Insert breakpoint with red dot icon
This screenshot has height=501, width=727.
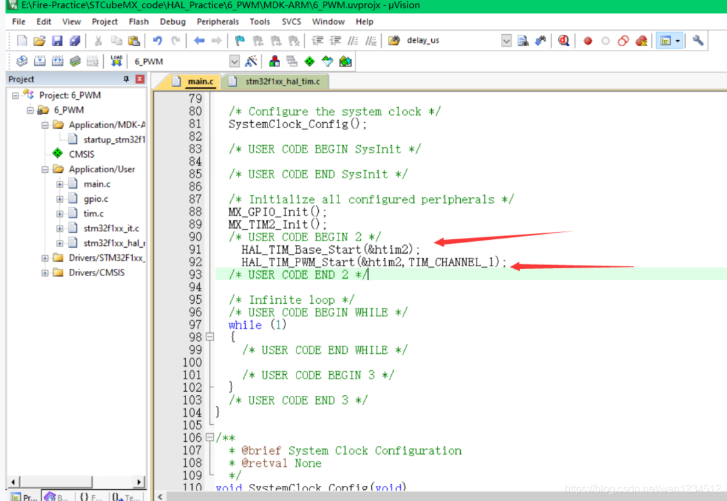(x=588, y=41)
